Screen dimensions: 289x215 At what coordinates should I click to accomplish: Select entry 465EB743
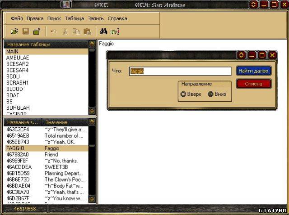click(47, 142)
